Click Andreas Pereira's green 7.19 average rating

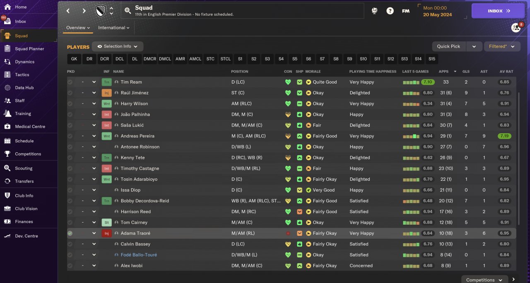click(504, 136)
